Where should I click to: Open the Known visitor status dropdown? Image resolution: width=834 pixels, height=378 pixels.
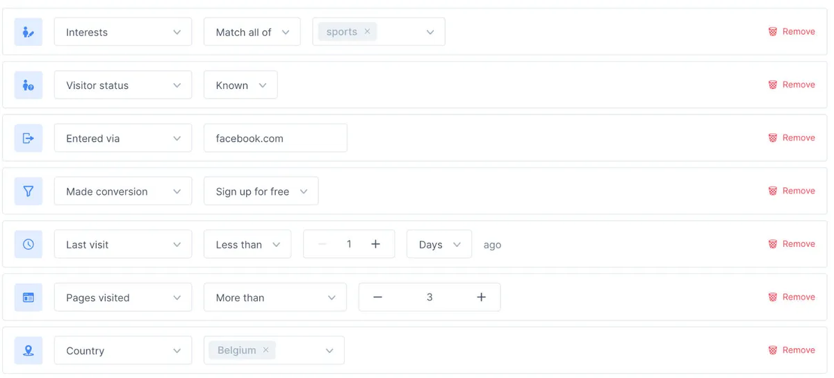(x=240, y=85)
